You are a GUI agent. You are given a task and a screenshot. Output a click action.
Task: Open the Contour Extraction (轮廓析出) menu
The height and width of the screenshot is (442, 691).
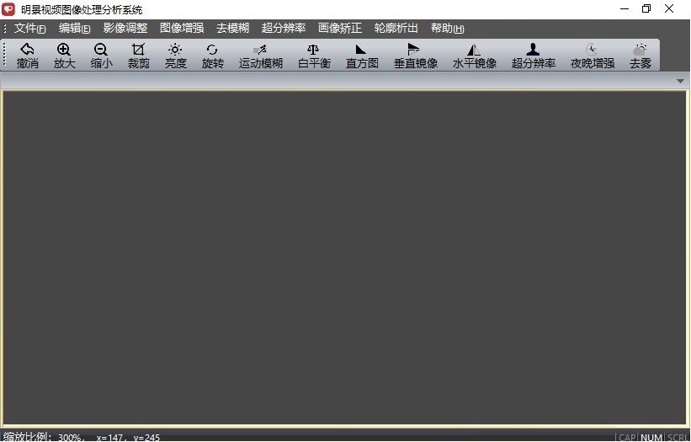coord(396,28)
